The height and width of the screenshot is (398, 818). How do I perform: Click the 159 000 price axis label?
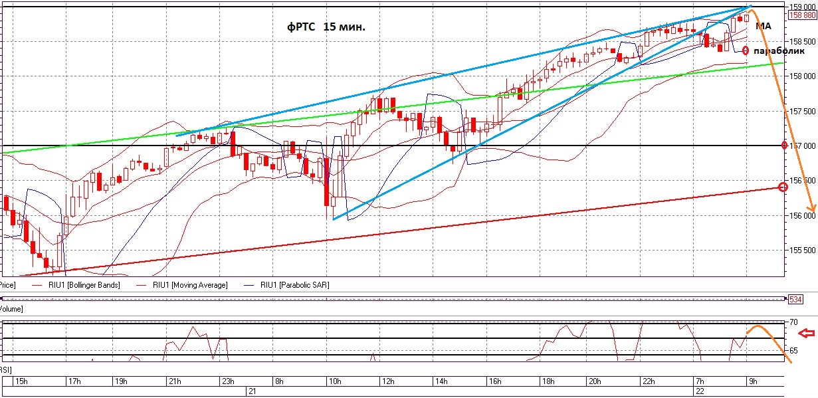click(x=801, y=7)
